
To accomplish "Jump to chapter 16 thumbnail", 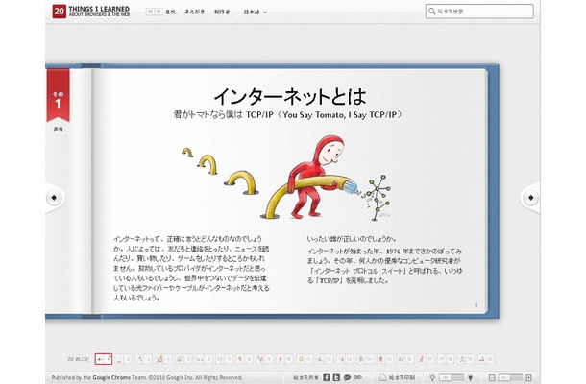I will coord(405,359).
